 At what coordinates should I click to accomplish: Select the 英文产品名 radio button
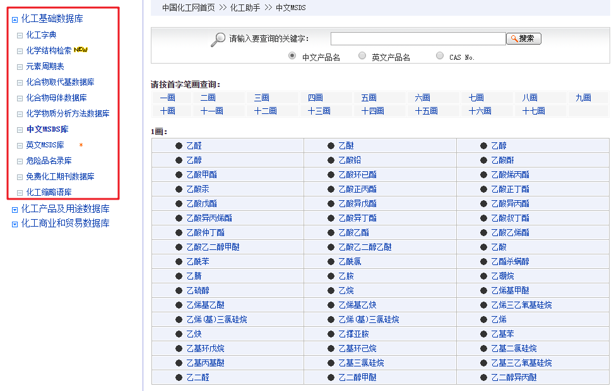pyautogui.click(x=362, y=55)
